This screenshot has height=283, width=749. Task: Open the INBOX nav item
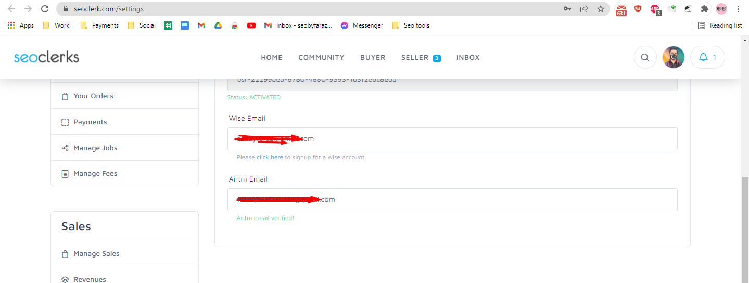pos(468,58)
